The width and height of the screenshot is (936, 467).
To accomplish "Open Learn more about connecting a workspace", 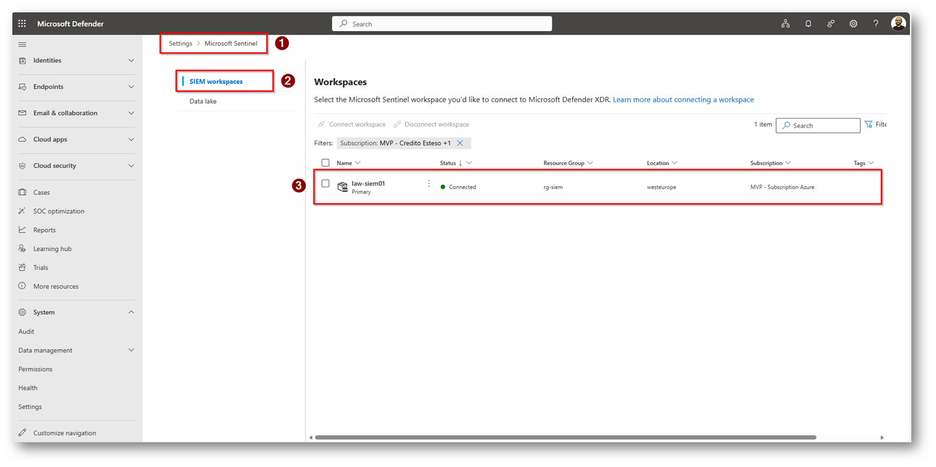I will tap(683, 100).
